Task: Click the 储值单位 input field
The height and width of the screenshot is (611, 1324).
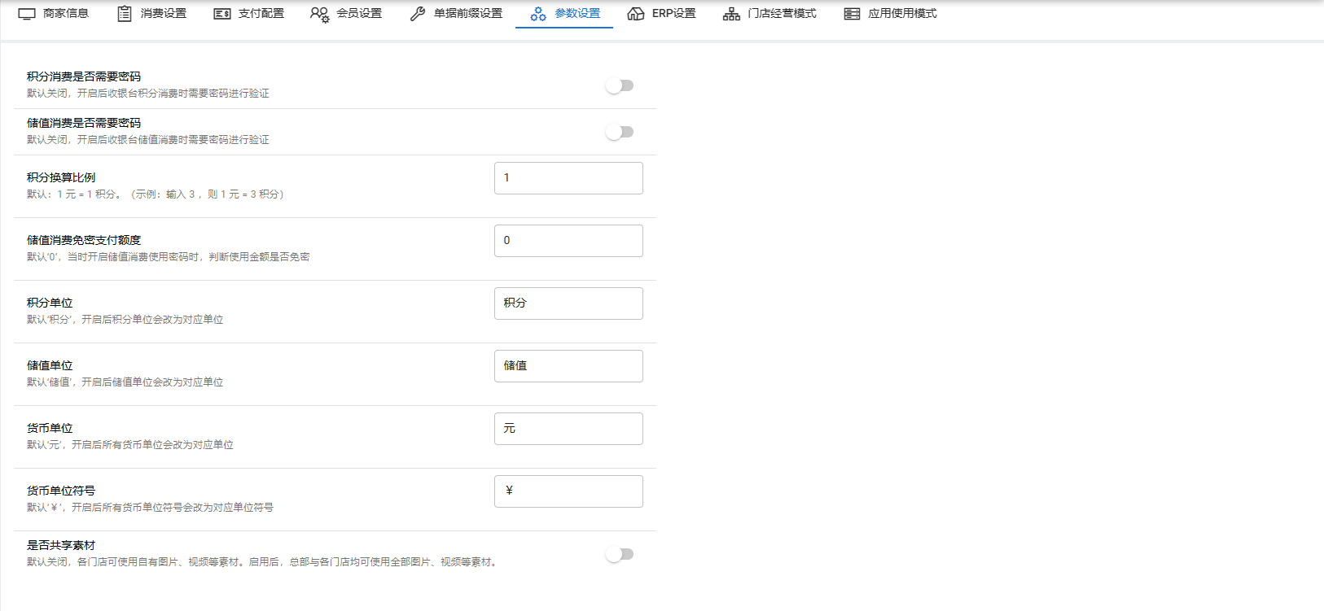Action: pyautogui.click(x=568, y=366)
